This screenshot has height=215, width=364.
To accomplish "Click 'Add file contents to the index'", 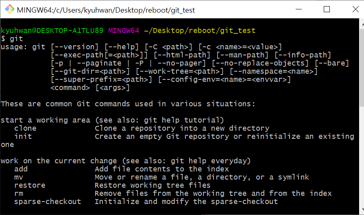I will 162,169.
